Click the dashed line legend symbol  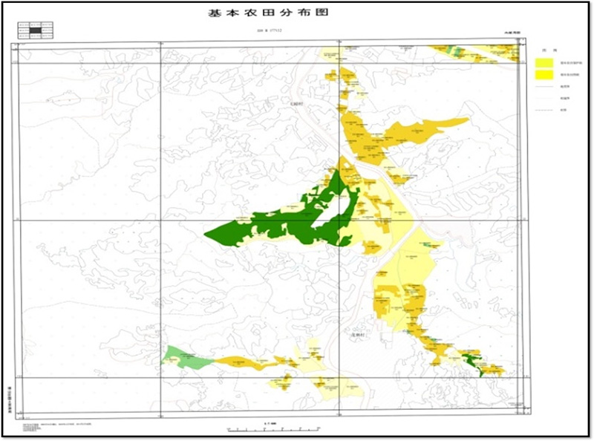pos(546,110)
